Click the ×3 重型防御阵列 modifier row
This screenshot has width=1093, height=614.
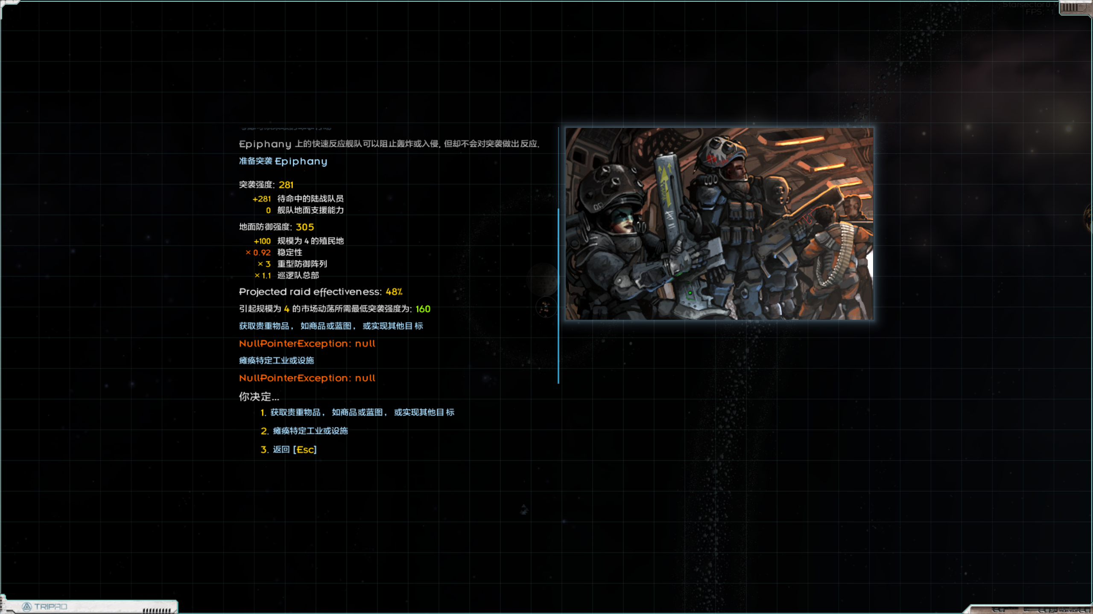292,264
